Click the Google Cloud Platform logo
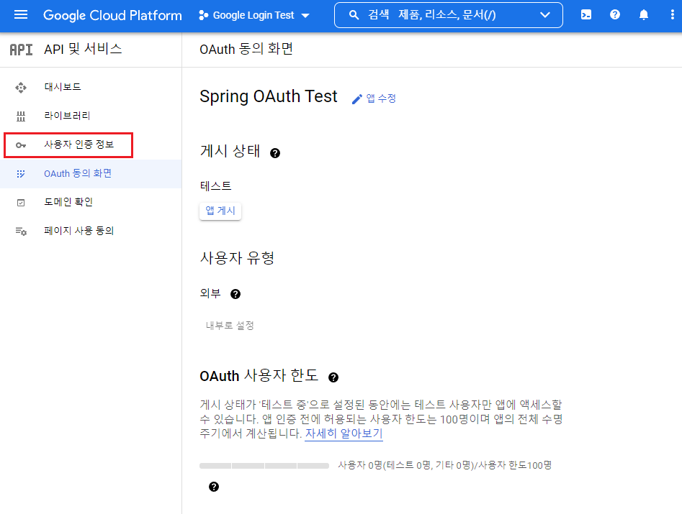This screenshot has width=682, height=514. tap(112, 15)
